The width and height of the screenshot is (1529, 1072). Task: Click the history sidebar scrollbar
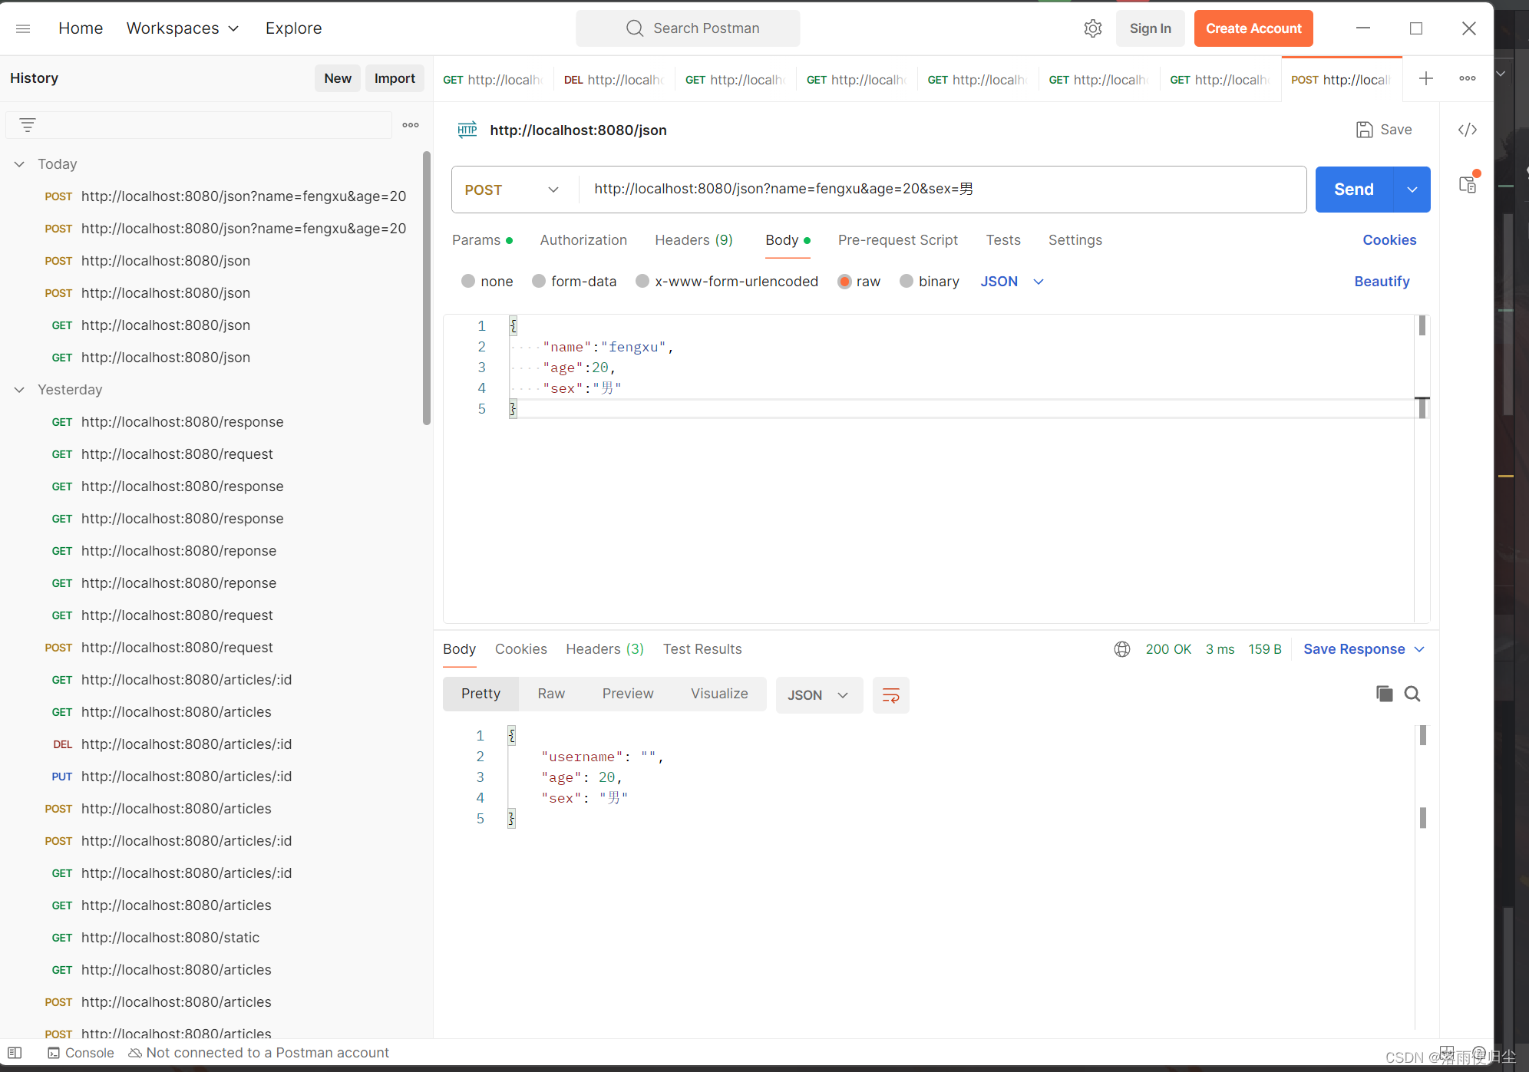click(427, 288)
